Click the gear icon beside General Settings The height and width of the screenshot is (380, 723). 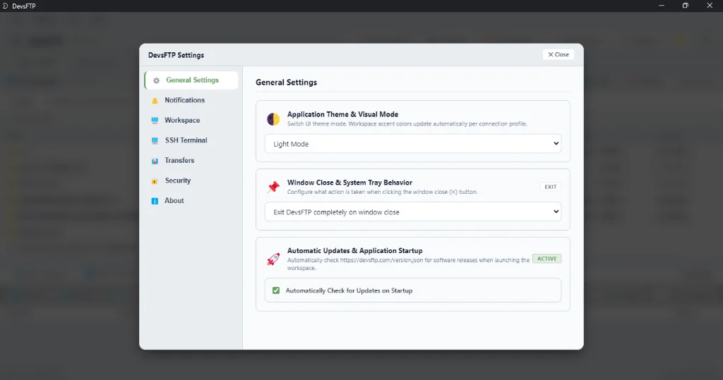point(156,80)
